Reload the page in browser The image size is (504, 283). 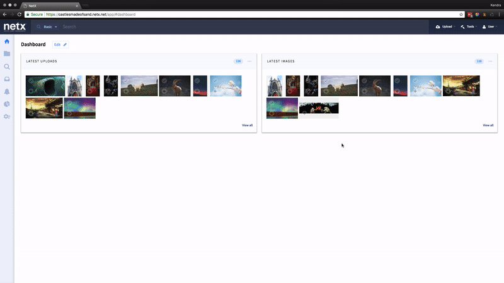click(19, 14)
